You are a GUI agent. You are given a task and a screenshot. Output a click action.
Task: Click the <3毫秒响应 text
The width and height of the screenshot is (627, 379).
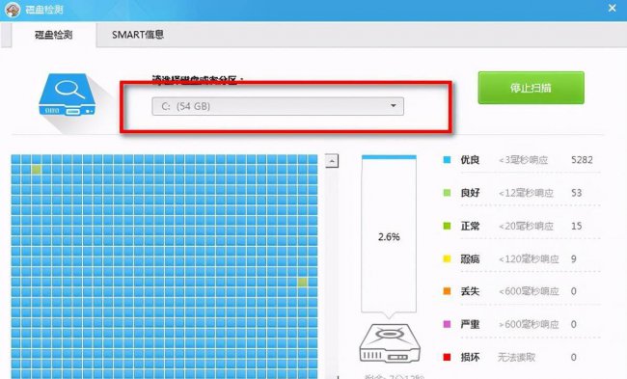pyautogui.click(x=523, y=160)
